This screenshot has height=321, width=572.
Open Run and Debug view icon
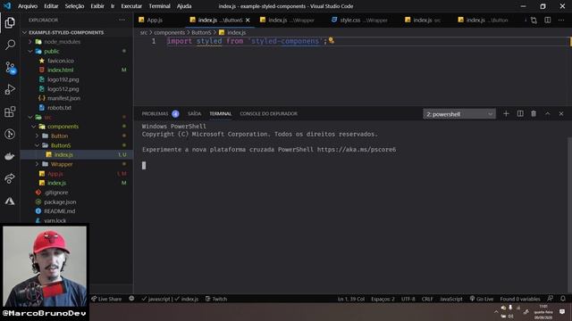[x=10, y=89]
